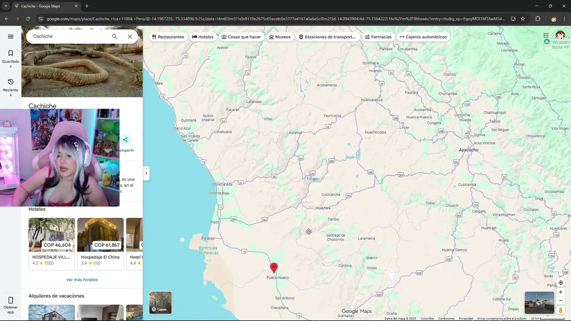Click the Pisco town label
The width and height of the screenshot is (571, 321).
click(215, 222)
